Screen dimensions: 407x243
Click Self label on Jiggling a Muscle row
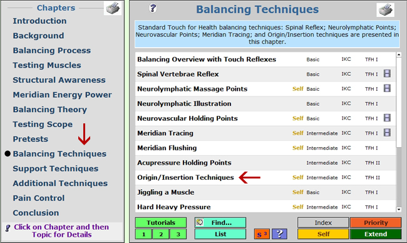click(x=297, y=192)
